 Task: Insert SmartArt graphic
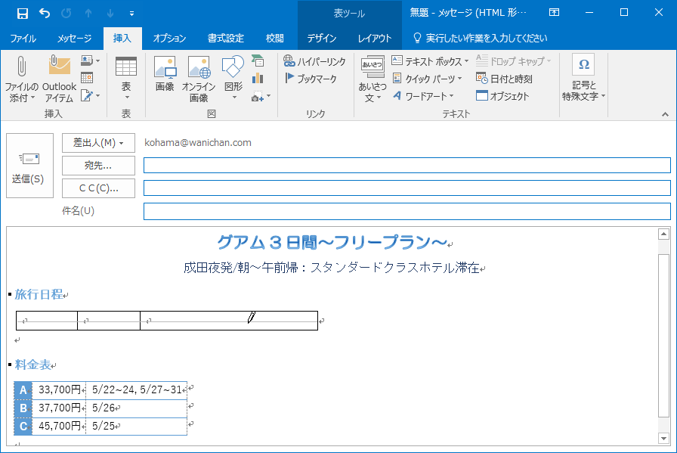point(258,61)
